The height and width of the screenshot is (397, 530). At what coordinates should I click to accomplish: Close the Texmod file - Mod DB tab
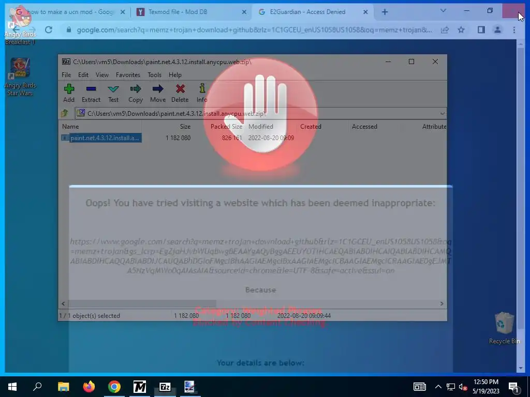coord(244,12)
